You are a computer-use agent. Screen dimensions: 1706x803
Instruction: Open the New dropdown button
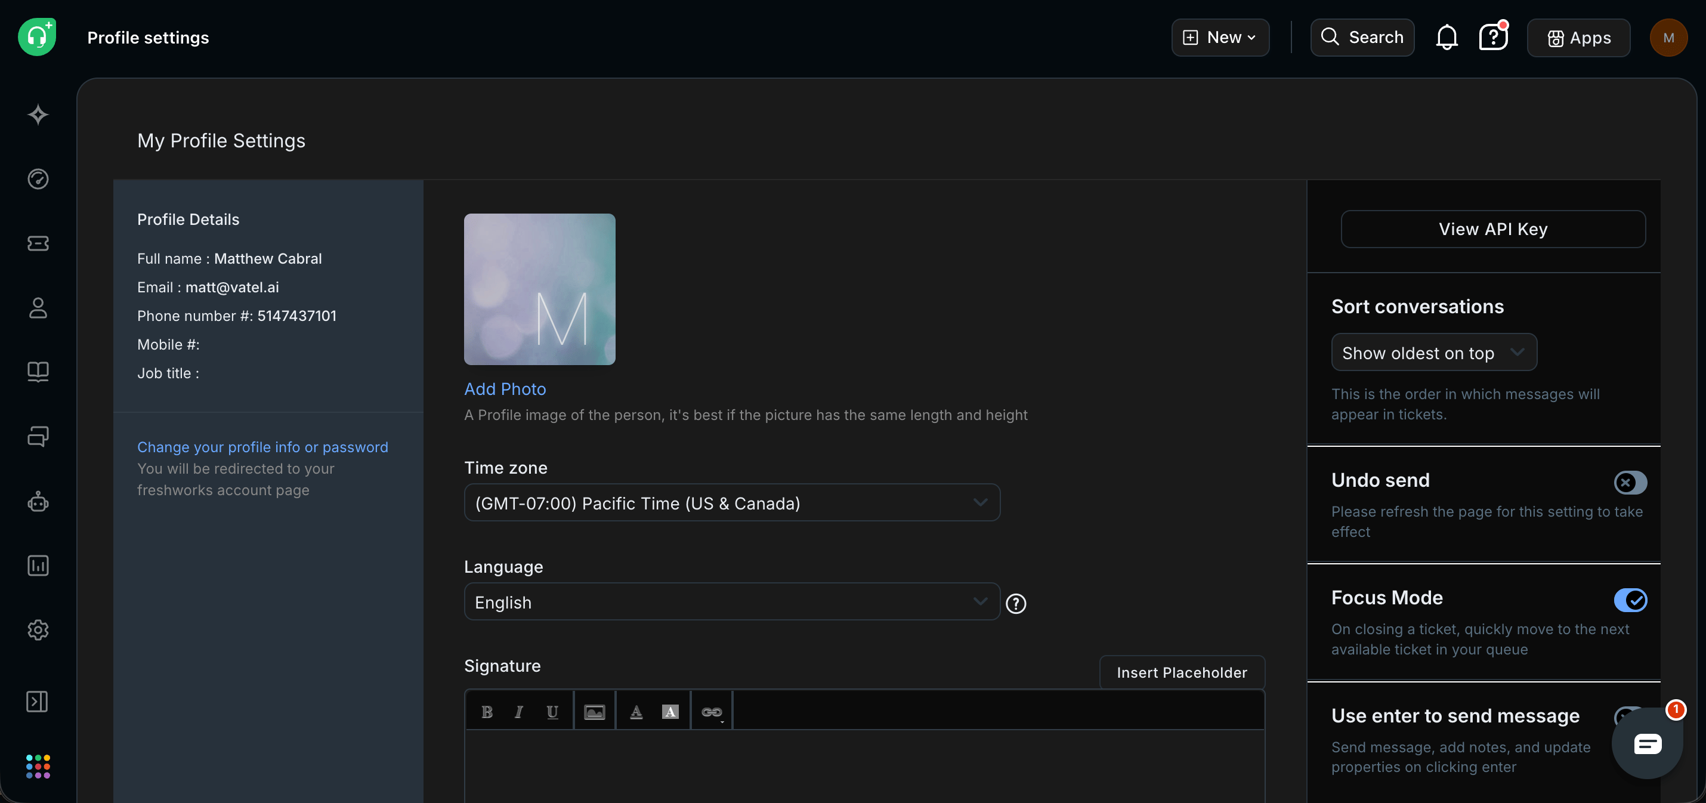(1220, 37)
